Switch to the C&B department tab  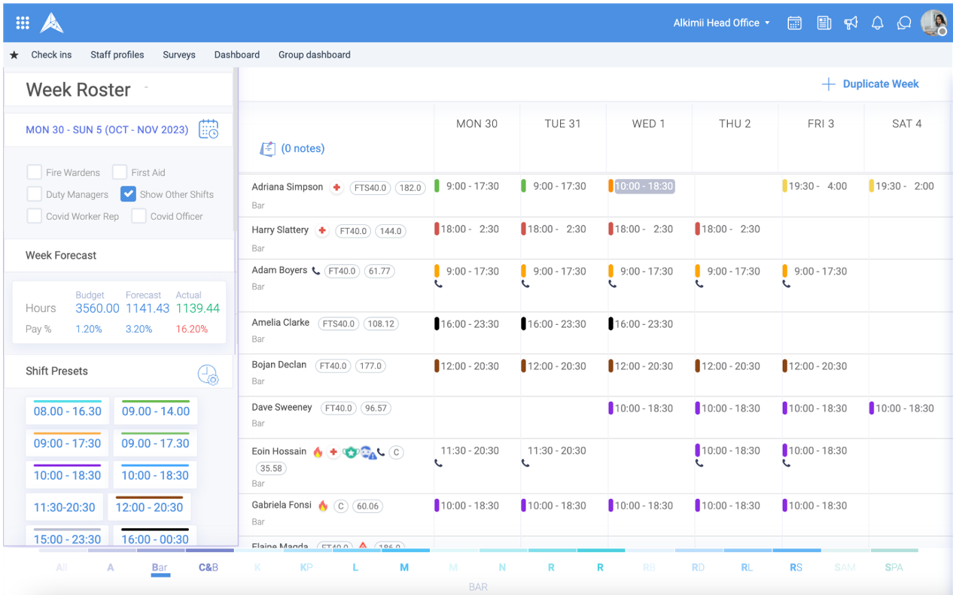pos(209,567)
